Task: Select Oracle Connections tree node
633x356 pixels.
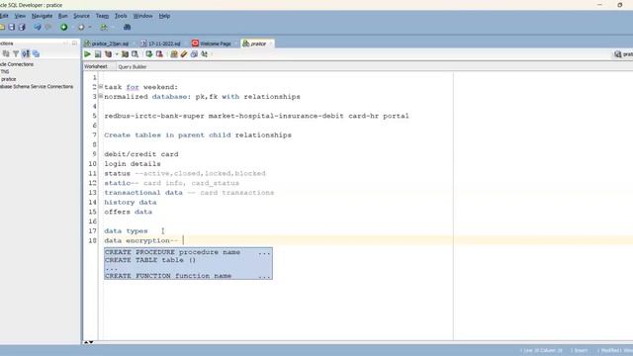Action: pyautogui.click(x=17, y=64)
